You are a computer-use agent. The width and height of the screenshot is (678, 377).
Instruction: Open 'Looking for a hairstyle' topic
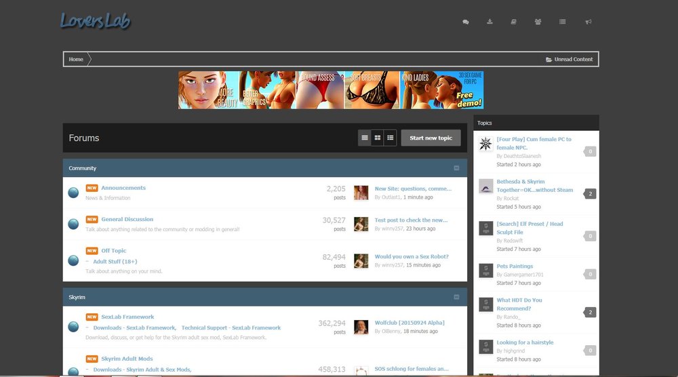coord(525,342)
